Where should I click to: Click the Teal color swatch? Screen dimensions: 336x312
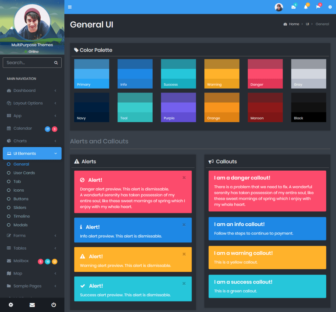pos(135,107)
